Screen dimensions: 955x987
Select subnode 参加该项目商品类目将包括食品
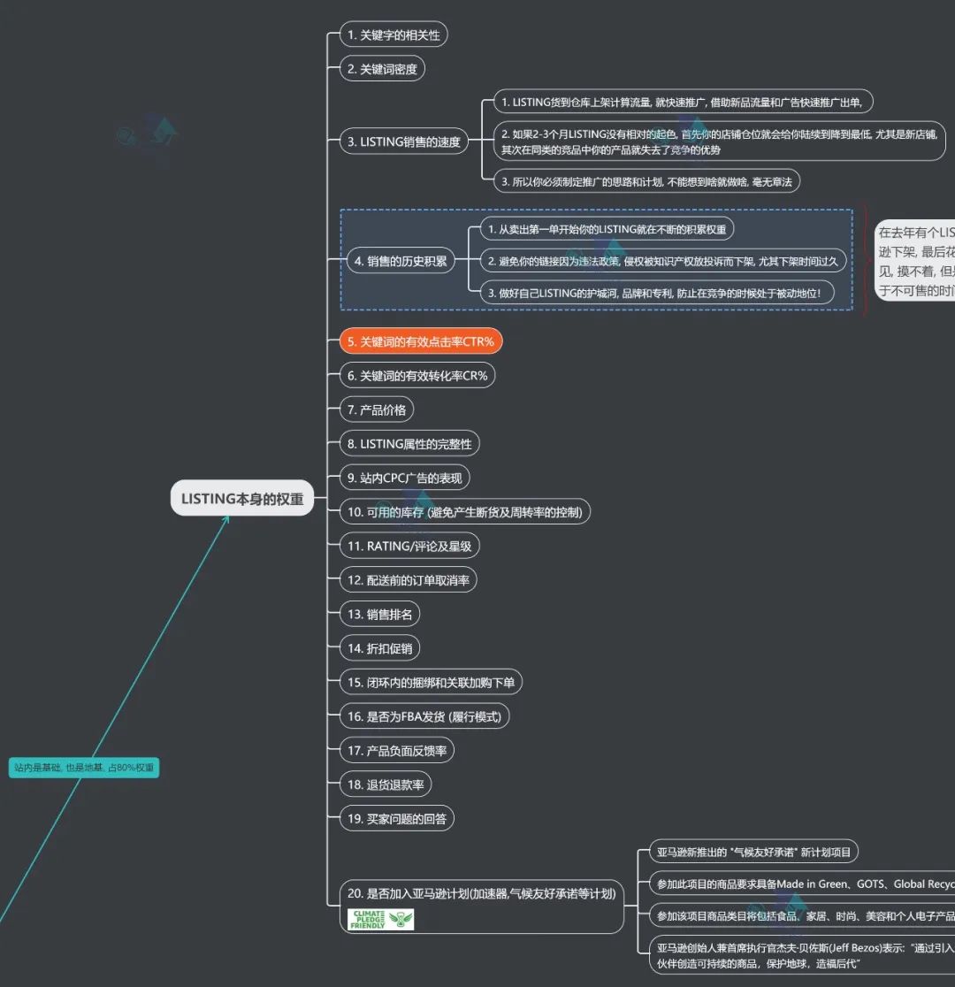(x=802, y=915)
